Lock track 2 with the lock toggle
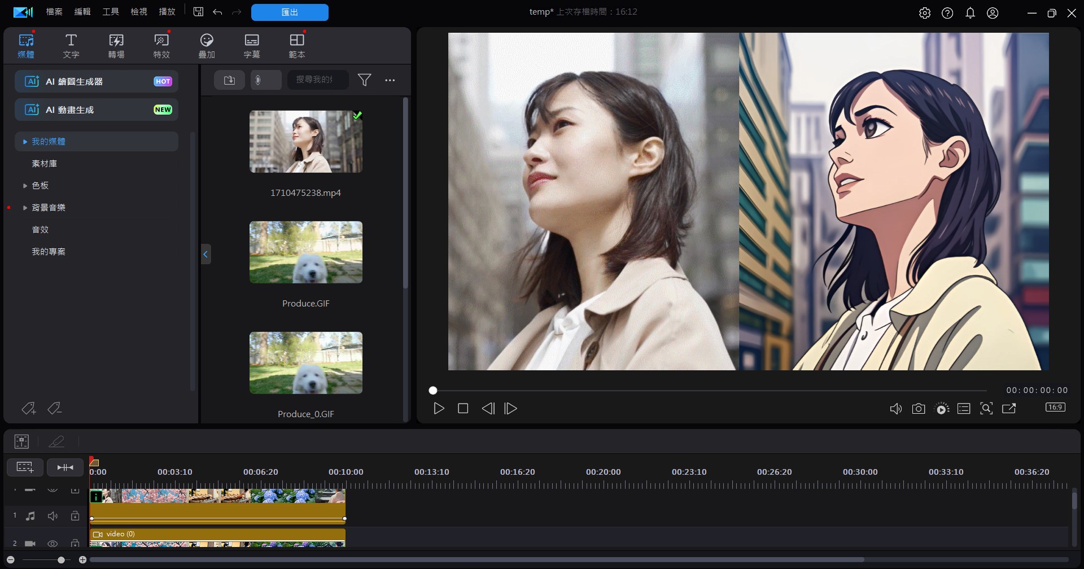 [x=75, y=543]
